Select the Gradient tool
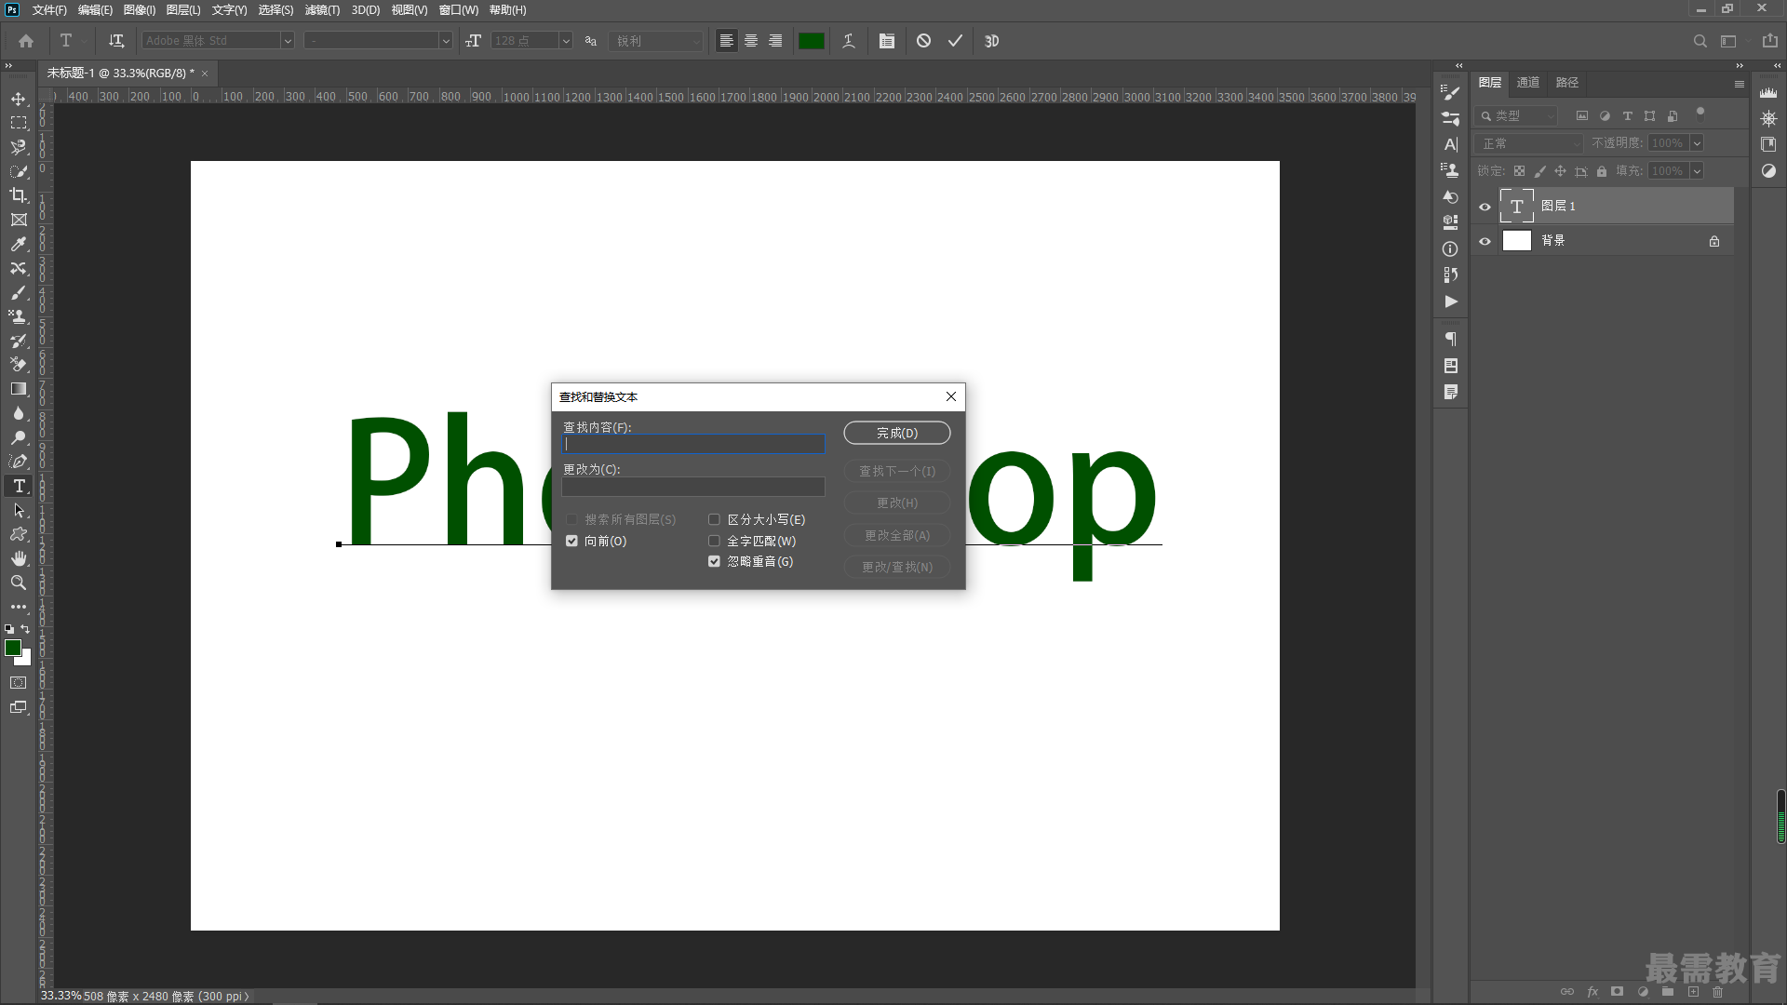The image size is (1787, 1005). click(x=19, y=389)
